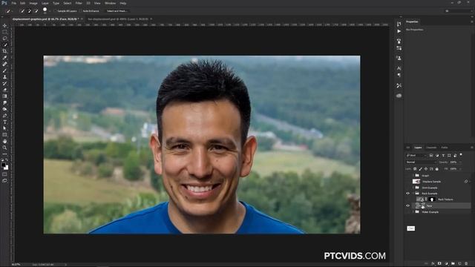Screen dimensions: 475x267
Task: Expand the Rock Example layer group
Action: pos(413,194)
